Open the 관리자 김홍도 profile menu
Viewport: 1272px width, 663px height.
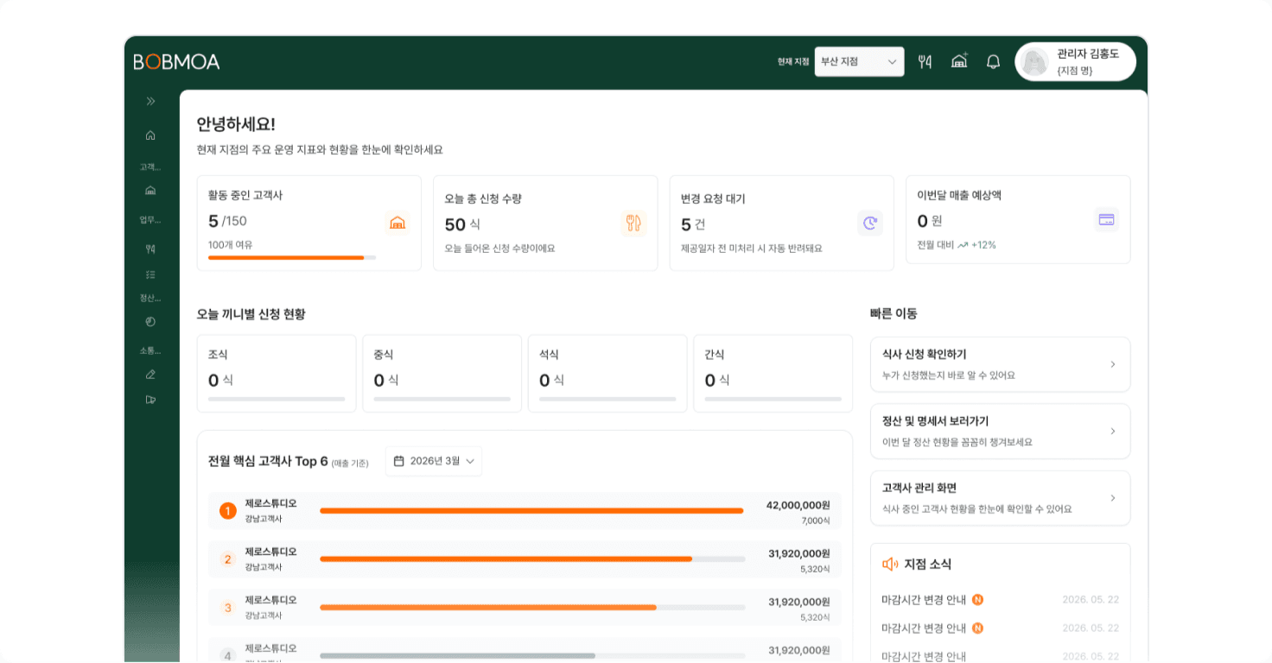coord(1075,61)
